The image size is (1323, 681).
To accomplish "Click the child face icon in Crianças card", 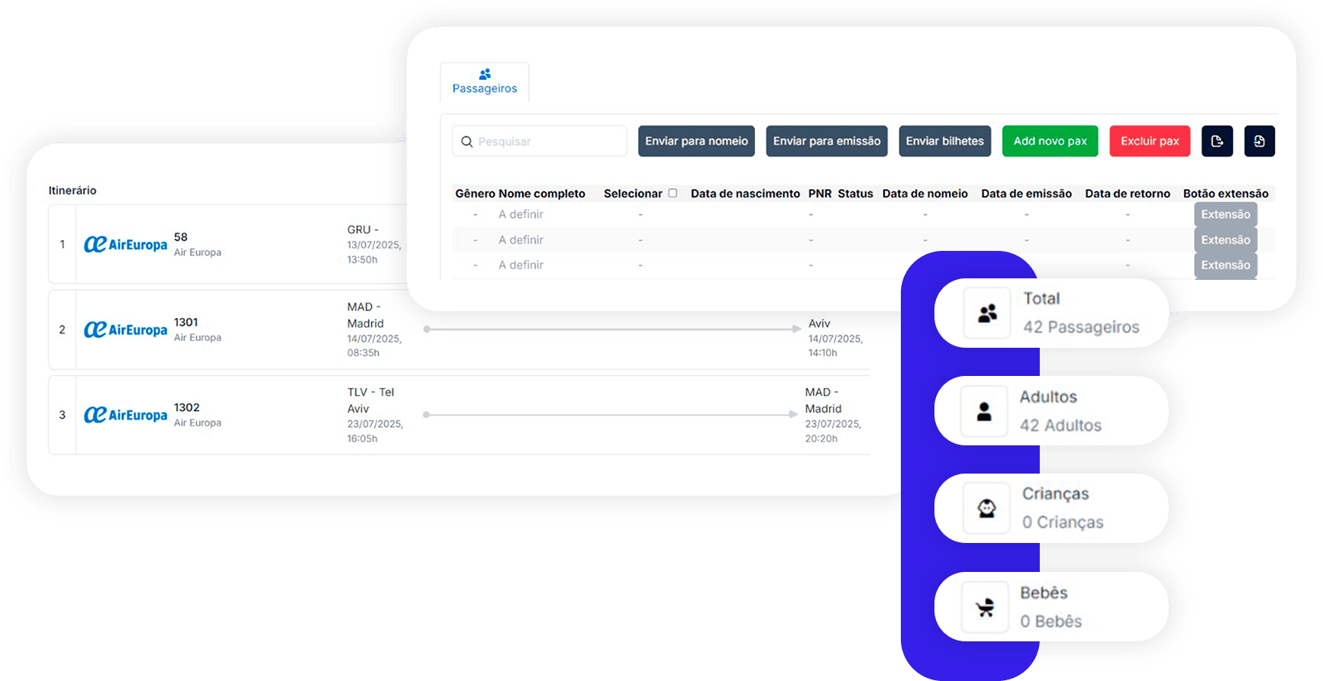I will coord(986,508).
